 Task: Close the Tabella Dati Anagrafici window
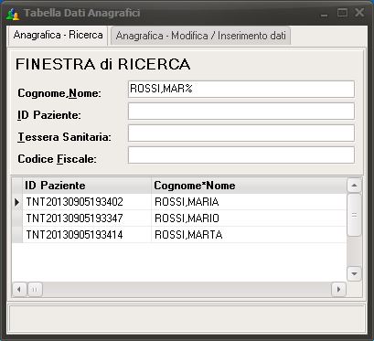[x=359, y=13]
